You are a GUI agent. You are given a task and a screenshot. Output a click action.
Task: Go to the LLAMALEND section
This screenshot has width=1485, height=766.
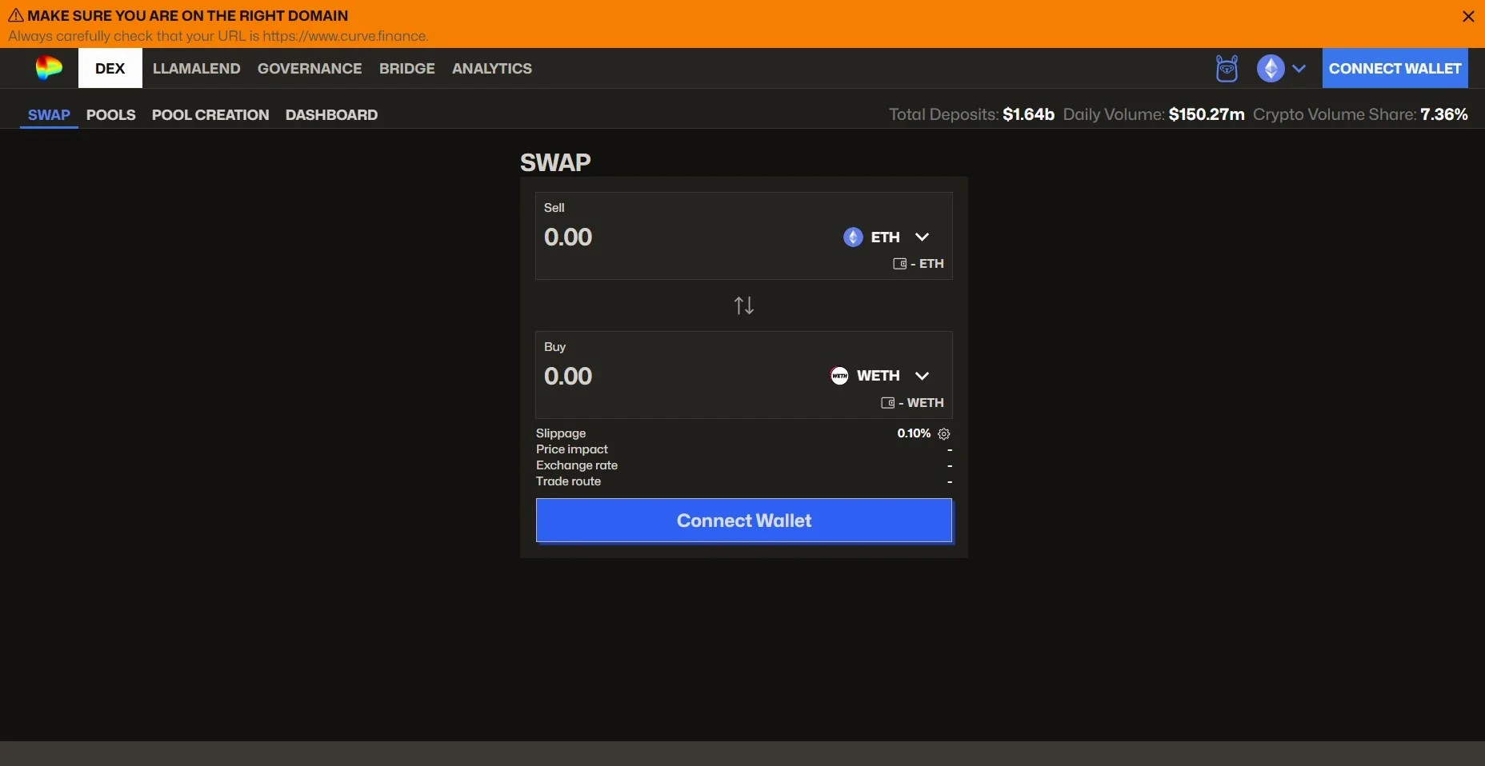[197, 69]
